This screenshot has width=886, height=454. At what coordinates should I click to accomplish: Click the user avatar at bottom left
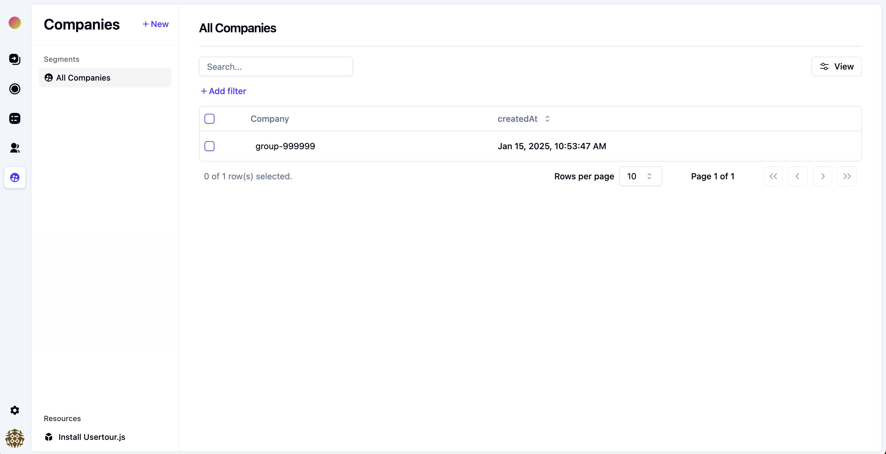click(x=14, y=438)
